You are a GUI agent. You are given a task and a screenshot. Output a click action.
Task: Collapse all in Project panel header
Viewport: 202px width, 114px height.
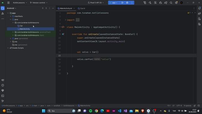(x=46, y=8)
